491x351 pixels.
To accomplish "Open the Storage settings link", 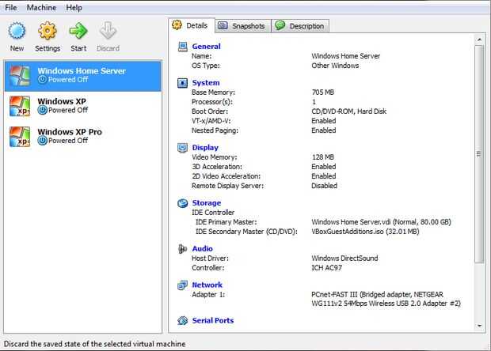I will [207, 203].
